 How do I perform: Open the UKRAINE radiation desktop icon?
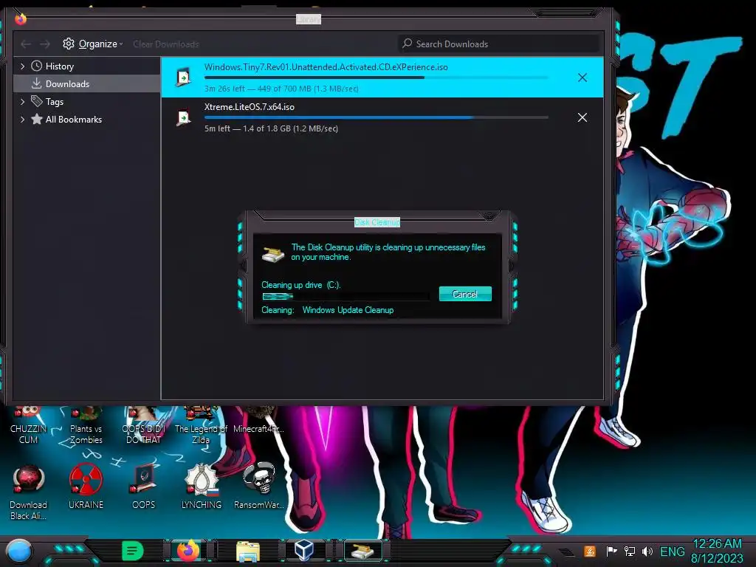86,487
